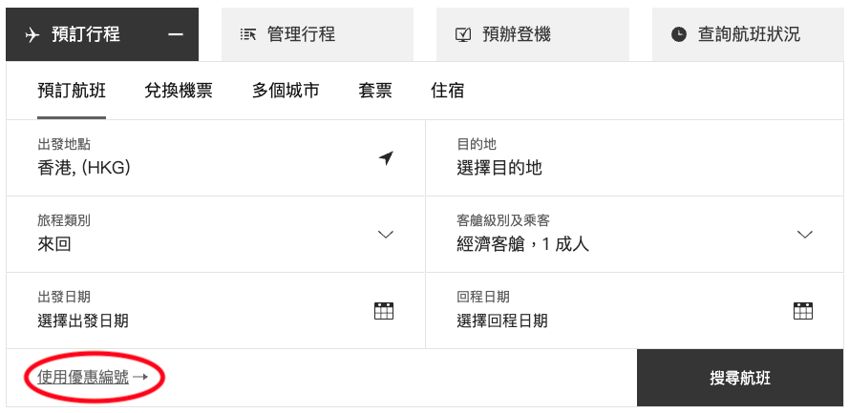Select the 套票 tab
The image size is (849, 413).
tap(375, 91)
